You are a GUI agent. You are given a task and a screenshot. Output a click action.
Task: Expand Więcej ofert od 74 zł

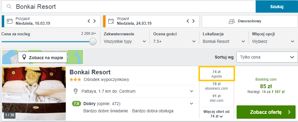tap(217, 114)
